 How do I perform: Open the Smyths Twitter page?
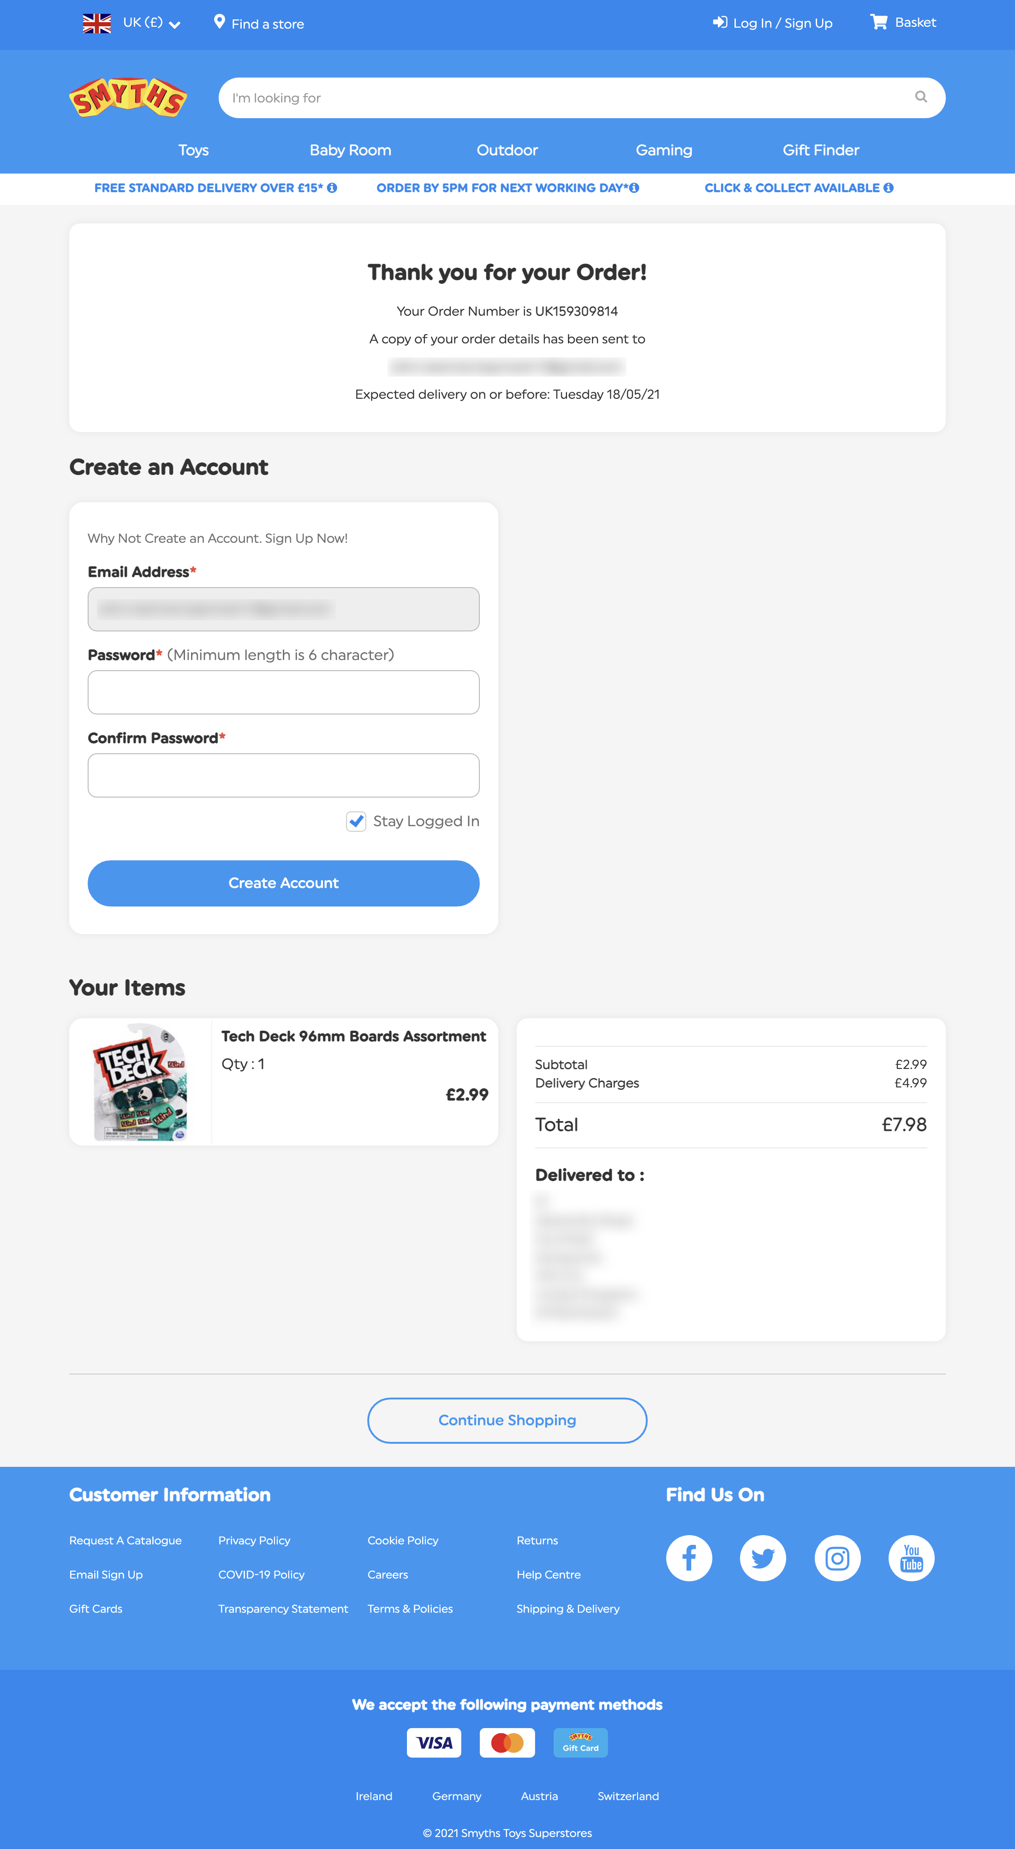click(763, 1558)
